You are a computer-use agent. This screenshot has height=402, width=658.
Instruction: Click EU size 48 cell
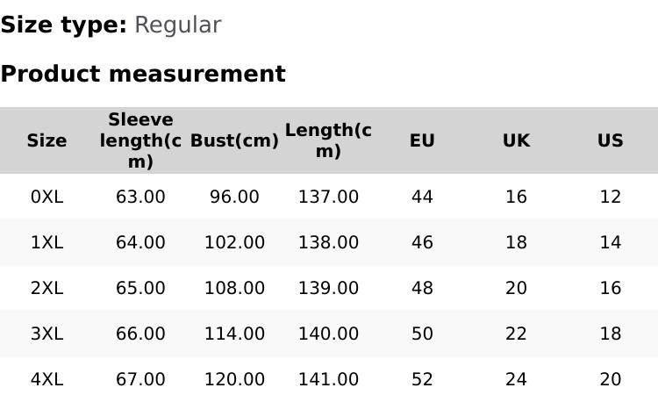tap(422, 288)
